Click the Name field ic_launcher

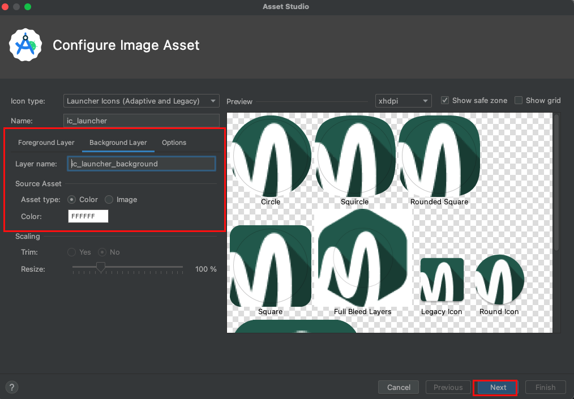tap(142, 121)
